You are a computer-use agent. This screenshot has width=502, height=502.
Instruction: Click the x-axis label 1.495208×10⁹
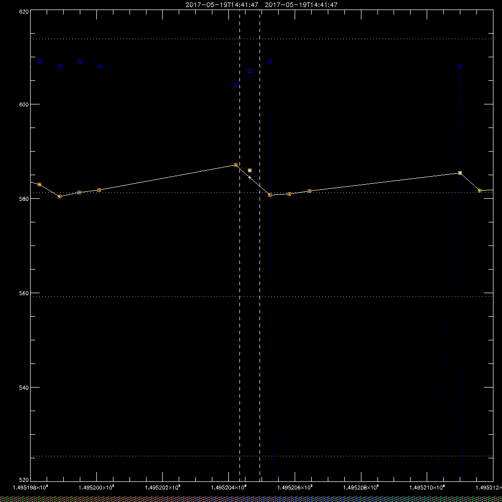click(361, 487)
